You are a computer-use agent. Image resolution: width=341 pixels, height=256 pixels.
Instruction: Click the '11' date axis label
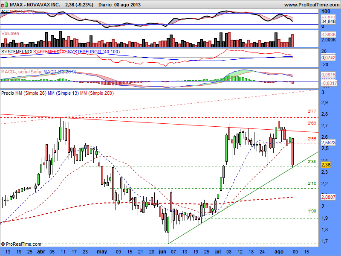pyautogui.click(x=63, y=252)
